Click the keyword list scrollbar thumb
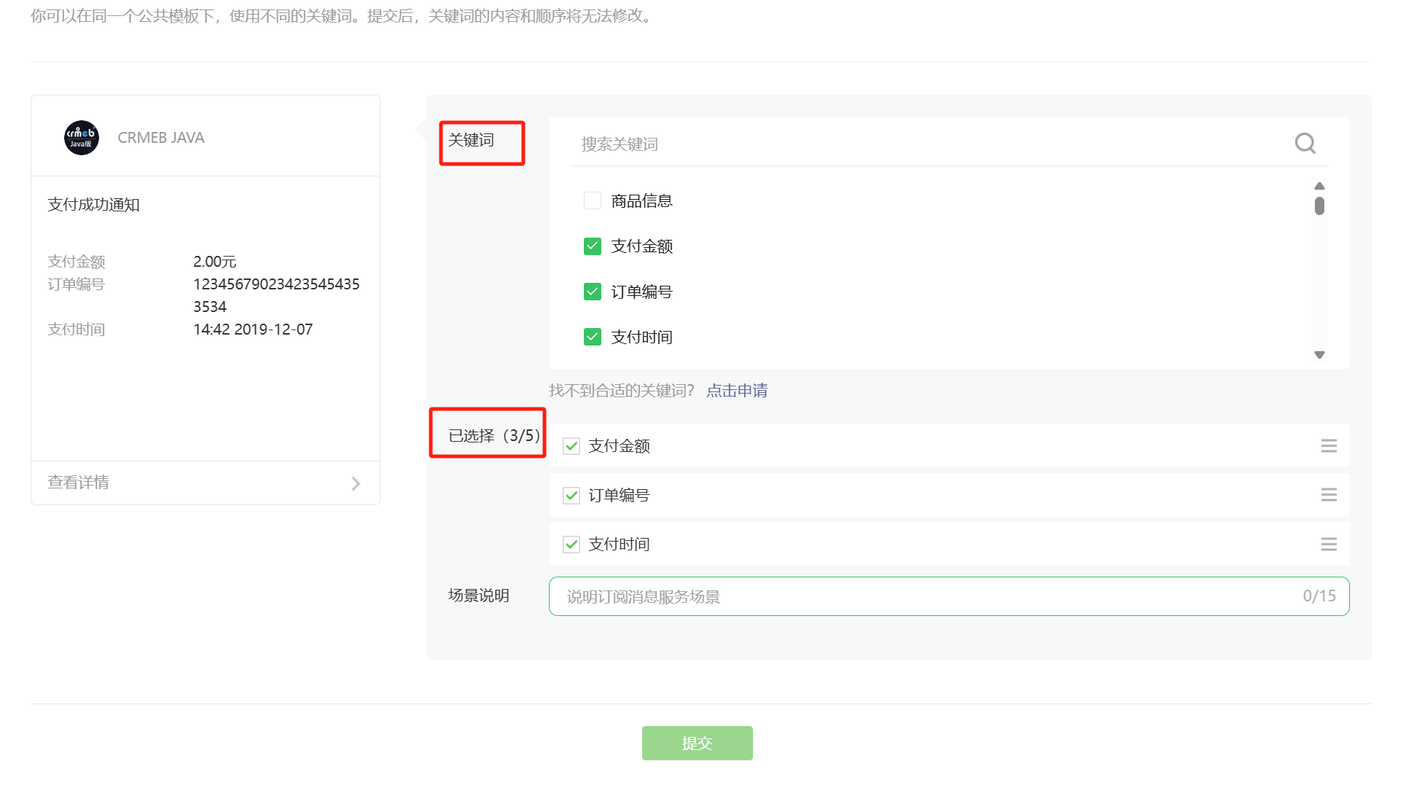This screenshot has height=788, width=1406. click(1319, 206)
